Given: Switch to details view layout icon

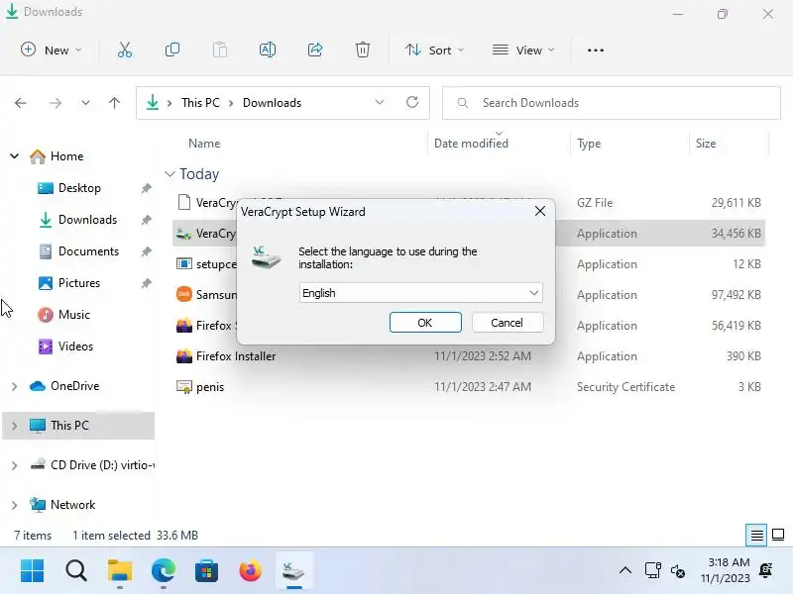Looking at the screenshot, I should [x=756, y=535].
